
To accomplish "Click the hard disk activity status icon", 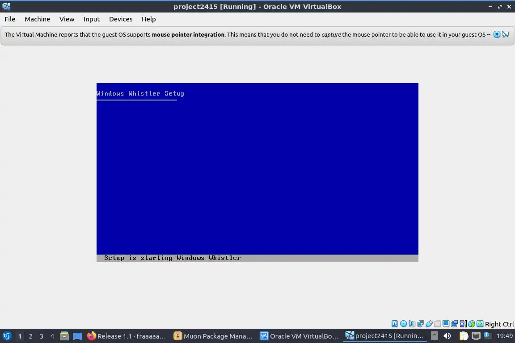I will [x=394, y=324].
